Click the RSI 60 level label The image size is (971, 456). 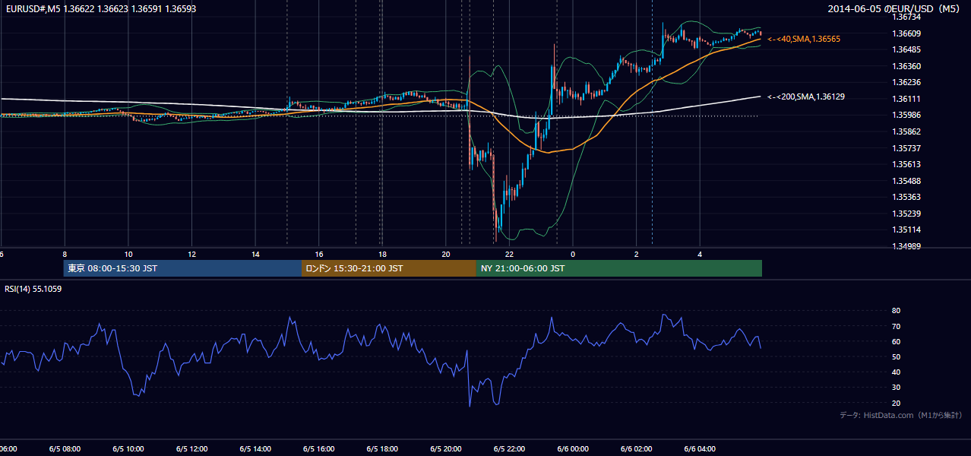click(x=896, y=341)
